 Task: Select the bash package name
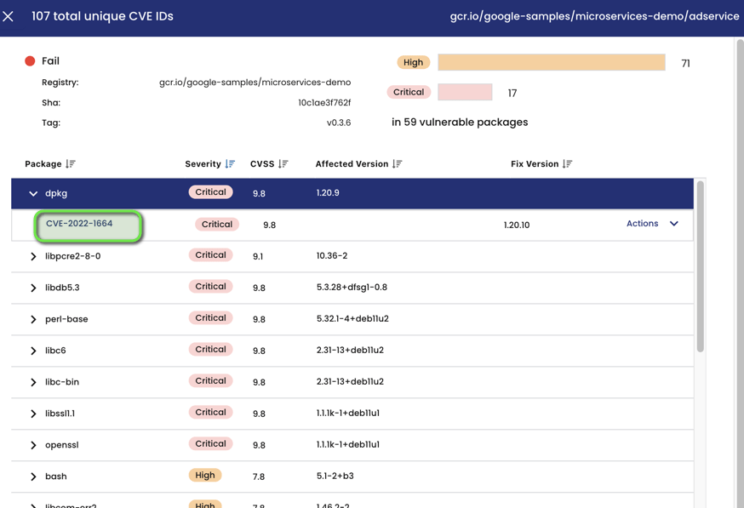56,477
